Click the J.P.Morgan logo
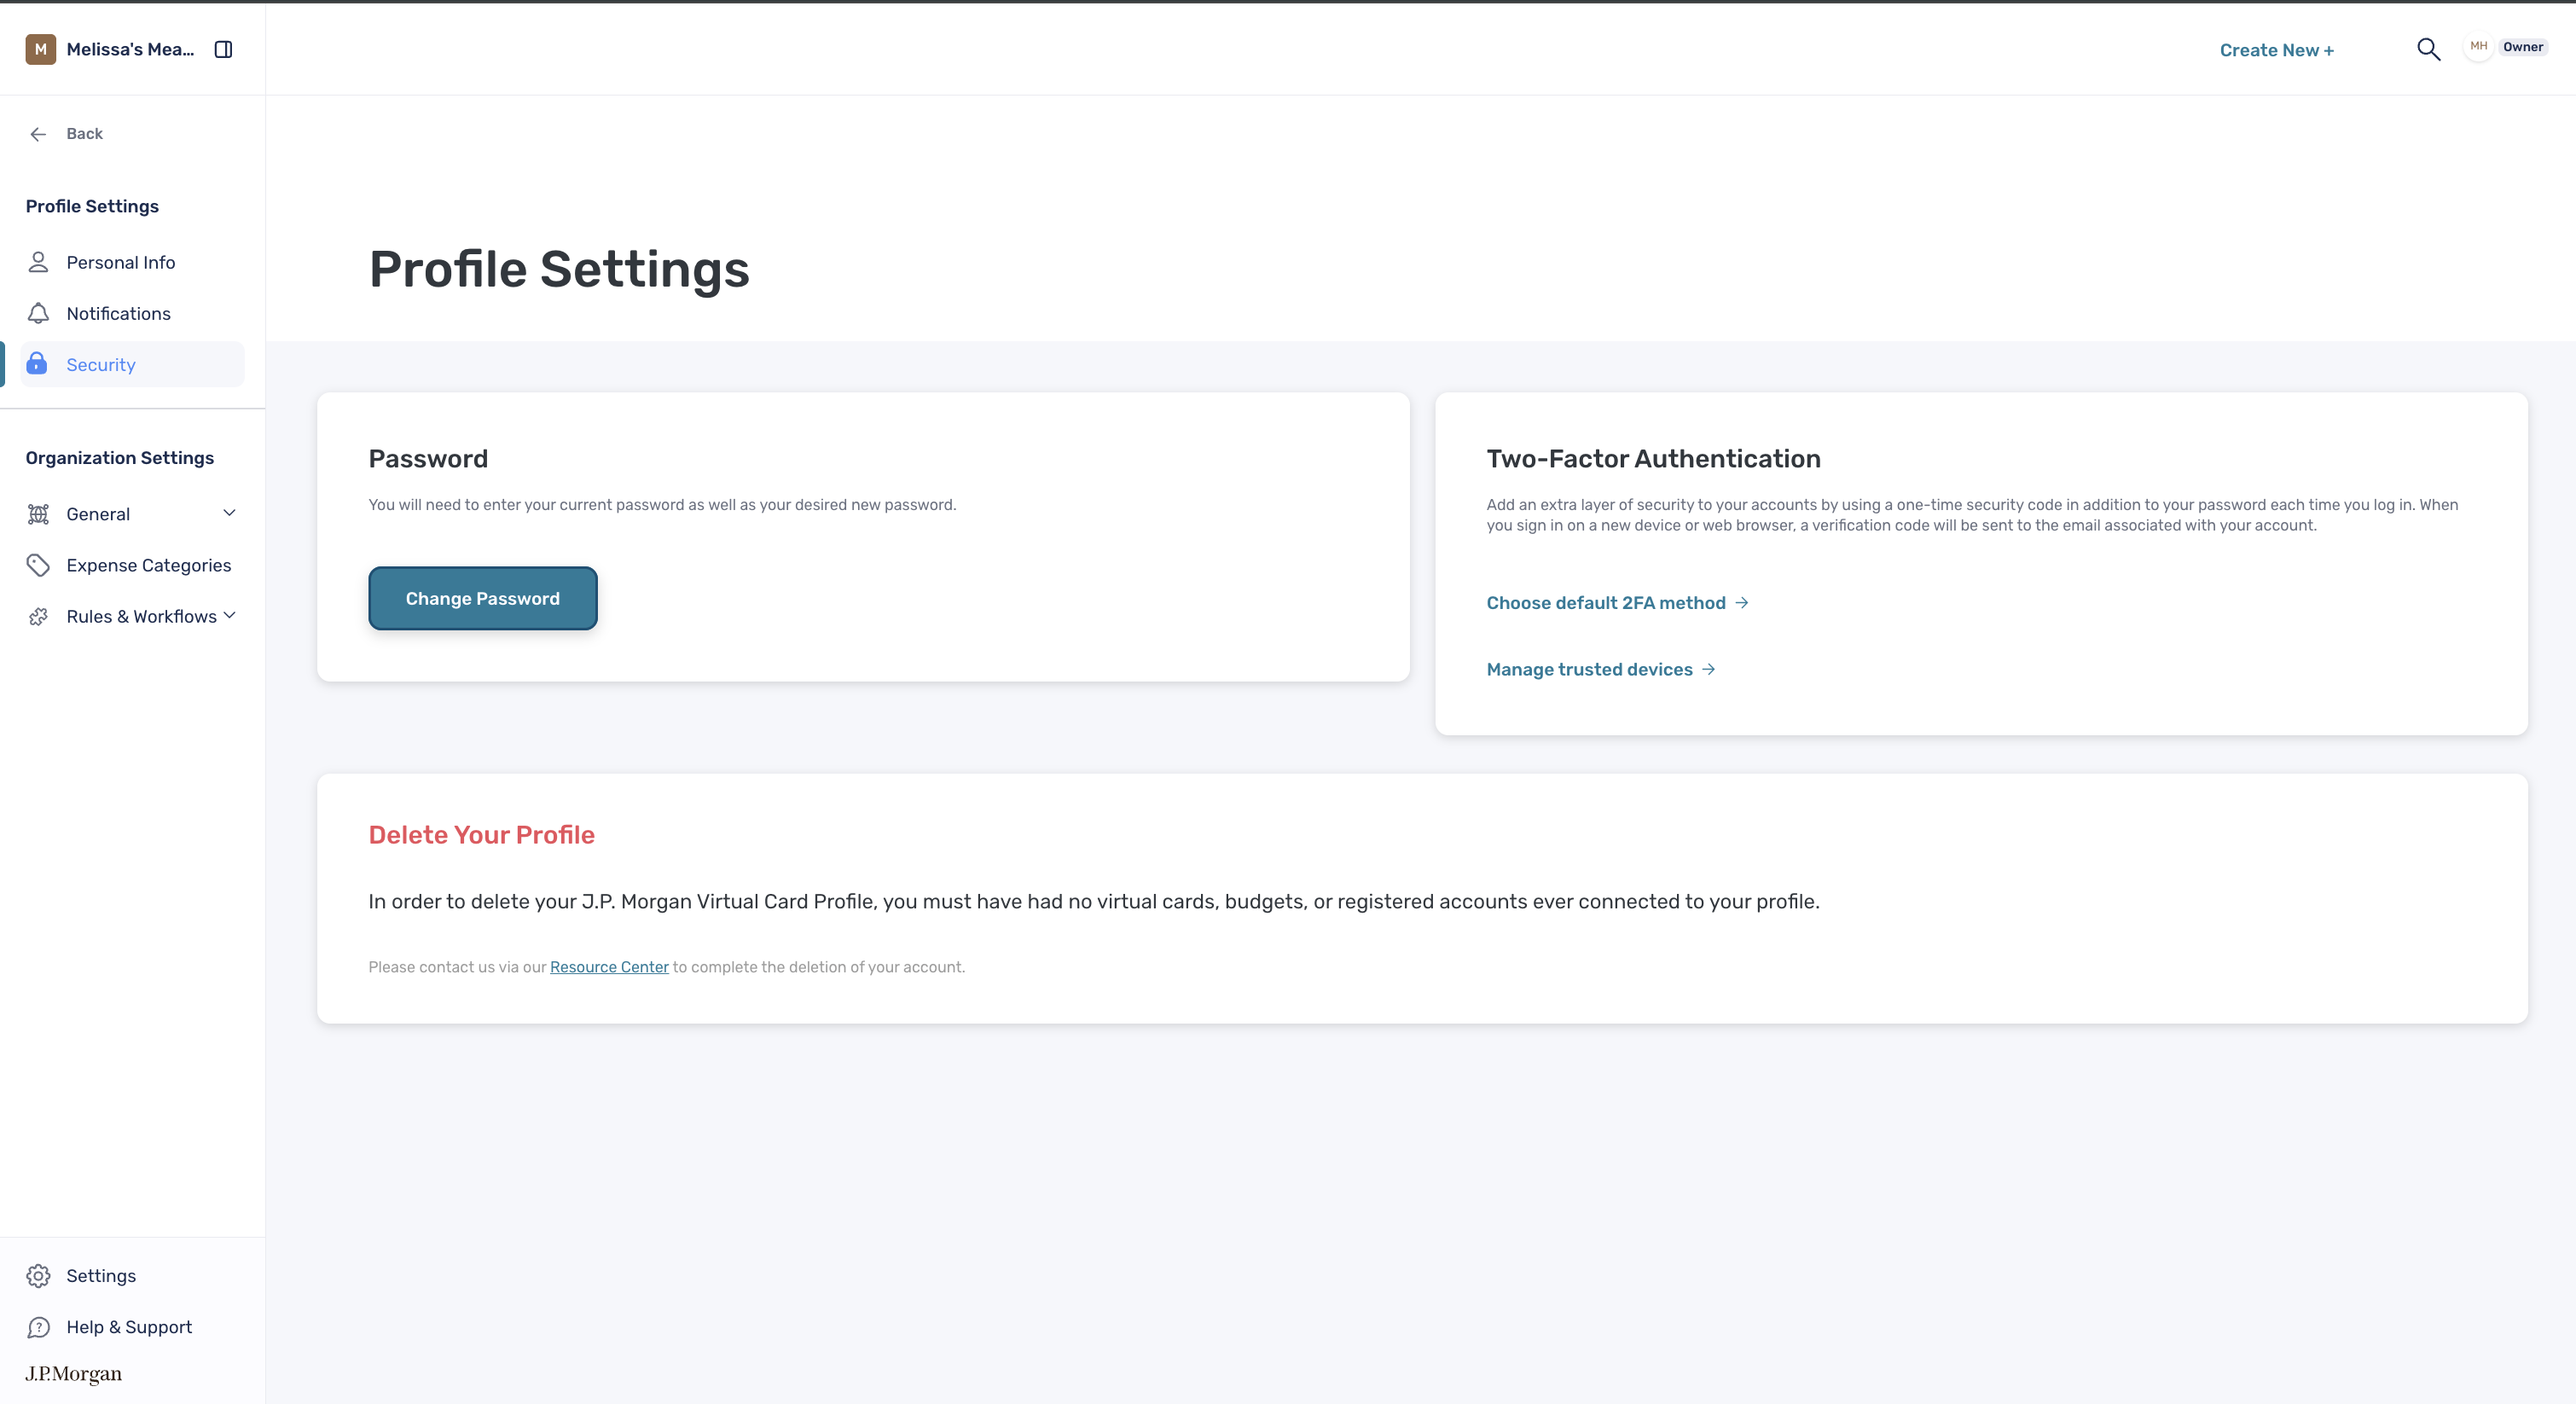This screenshot has width=2576, height=1404. pos(74,1374)
